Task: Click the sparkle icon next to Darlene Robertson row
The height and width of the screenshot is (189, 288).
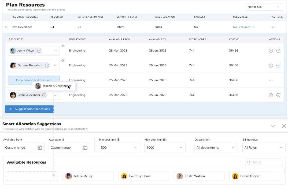Action: [x=63, y=61]
